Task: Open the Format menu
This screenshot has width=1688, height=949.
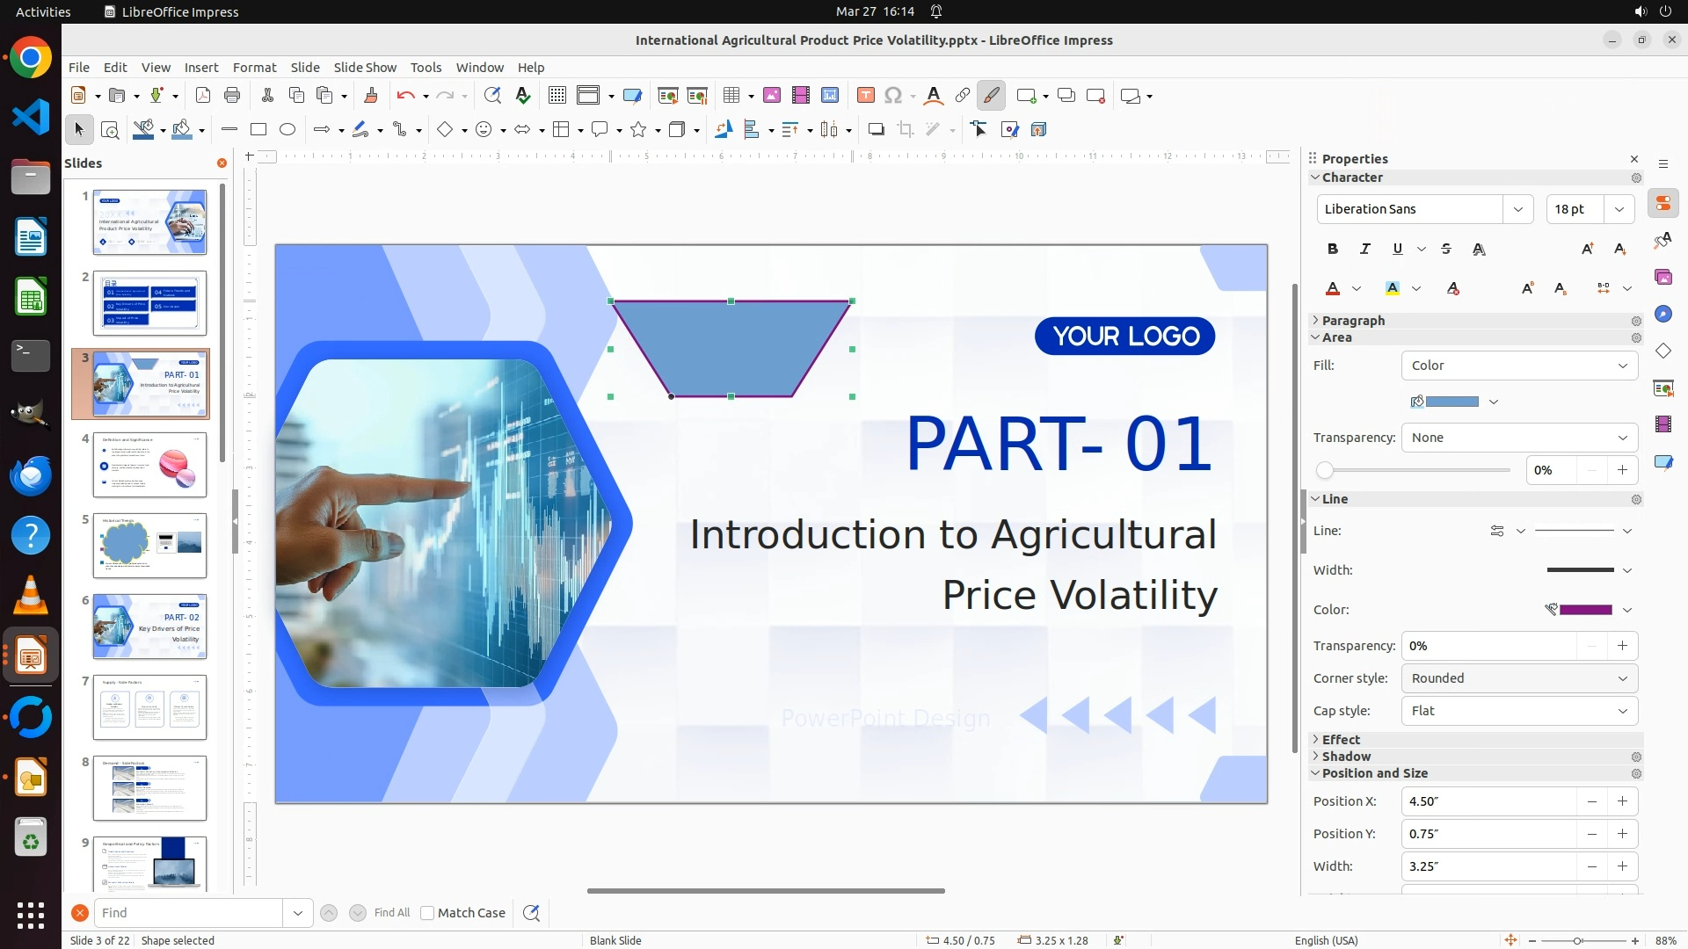Action: 254,68
